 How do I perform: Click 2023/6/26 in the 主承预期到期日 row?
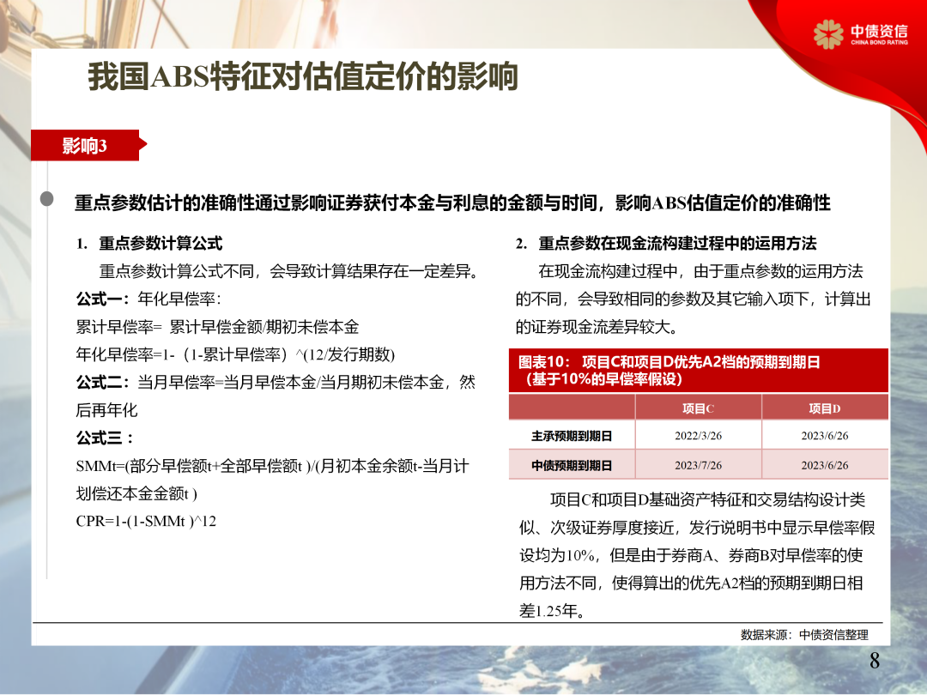point(825,436)
